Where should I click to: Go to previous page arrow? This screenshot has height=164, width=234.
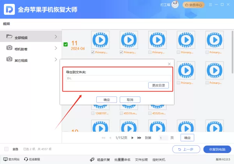click(x=110, y=138)
